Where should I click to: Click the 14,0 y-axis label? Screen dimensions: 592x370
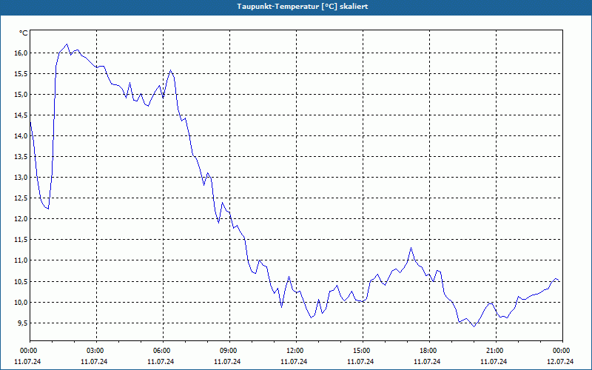click(21, 136)
